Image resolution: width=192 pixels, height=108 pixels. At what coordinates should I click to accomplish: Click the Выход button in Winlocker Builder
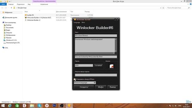[x=113, y=87]
